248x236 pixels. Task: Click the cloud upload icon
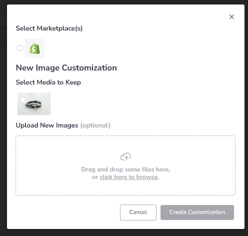point(125,156)
